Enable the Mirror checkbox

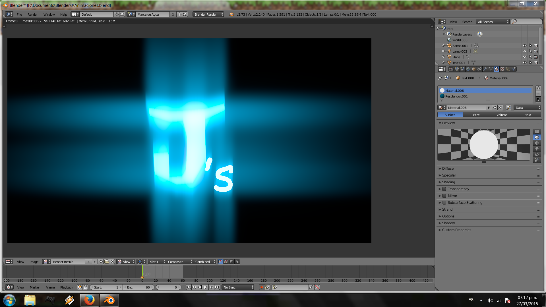[444, 196]
